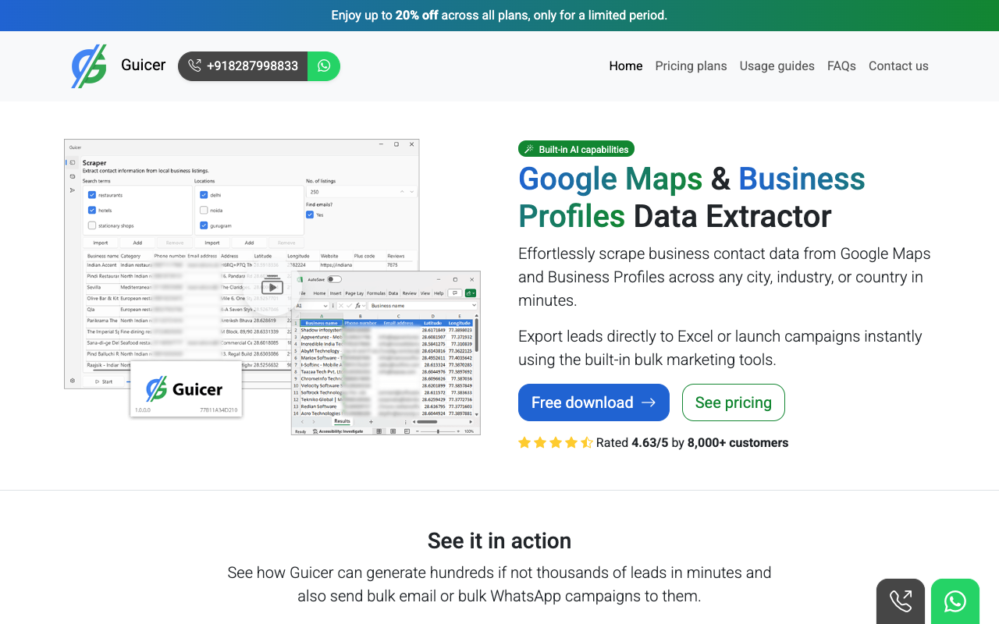
Task: Click the send campaign sidebar icon in app screenshot
Action: [x=73, y=190]
